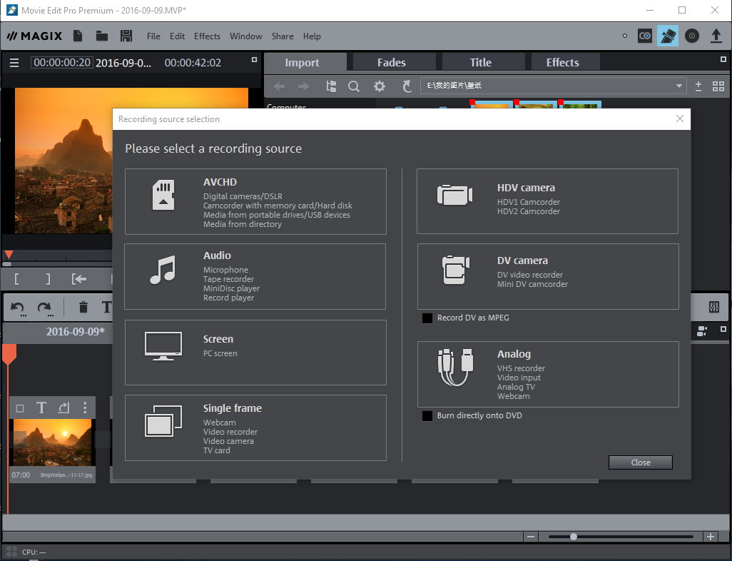Navigate back in the Import browser

[279, 86]
